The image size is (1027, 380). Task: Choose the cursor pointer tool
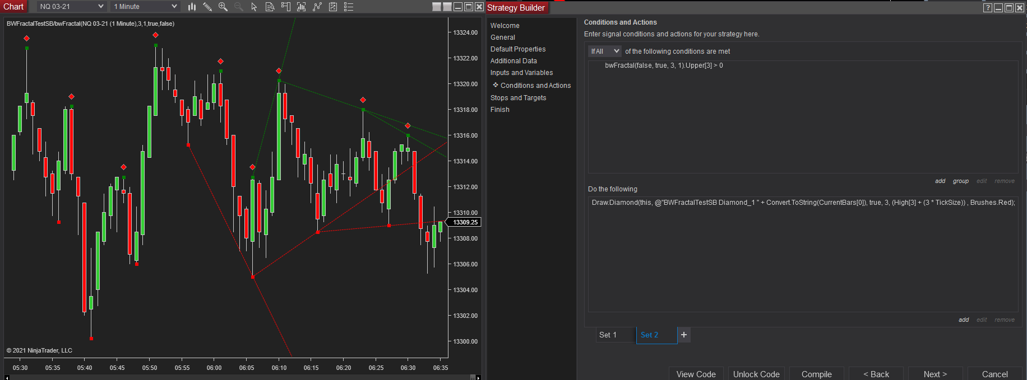click(x=254, y=7)
